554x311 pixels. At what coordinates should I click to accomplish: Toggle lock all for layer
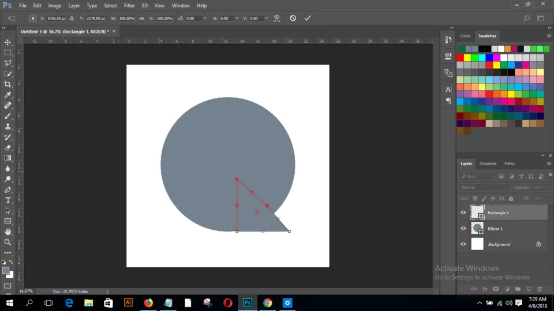point(511,199)
